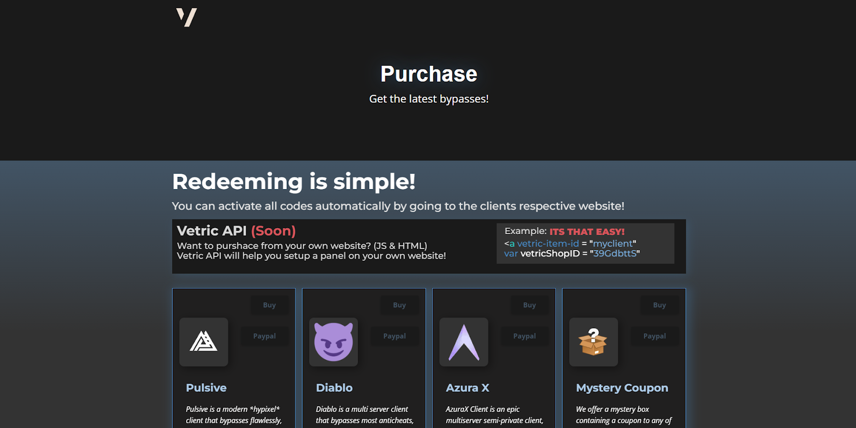Open the Mystery Coupon box icon
This screenshot has width=856, height=428.
[594, 342]
